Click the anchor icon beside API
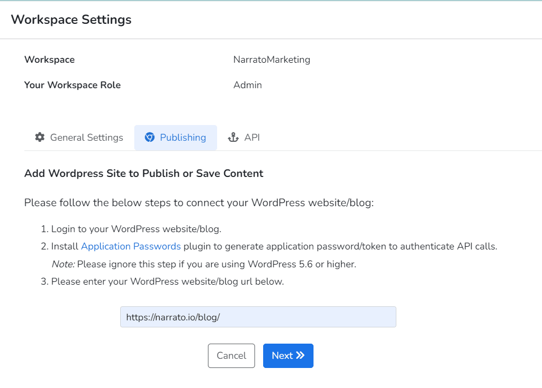This screenshot has width=542, height=388. pyautogui.click(x=233, y=137)
